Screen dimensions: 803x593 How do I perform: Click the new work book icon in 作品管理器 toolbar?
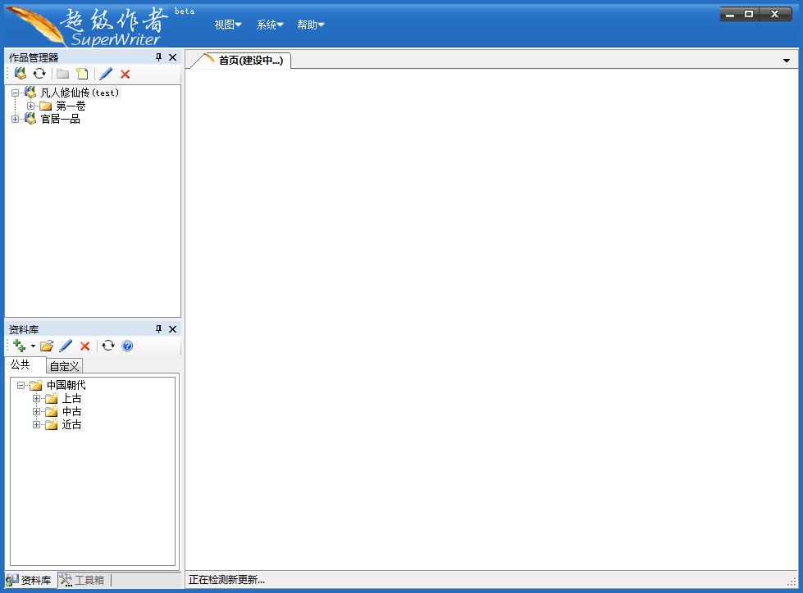20,74
